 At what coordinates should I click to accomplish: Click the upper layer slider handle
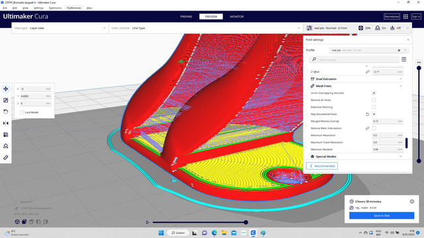[x=419, y=68]
